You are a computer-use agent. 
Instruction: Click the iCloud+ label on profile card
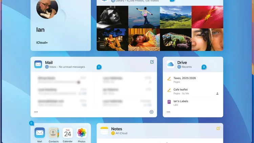(x=42, y=42)
